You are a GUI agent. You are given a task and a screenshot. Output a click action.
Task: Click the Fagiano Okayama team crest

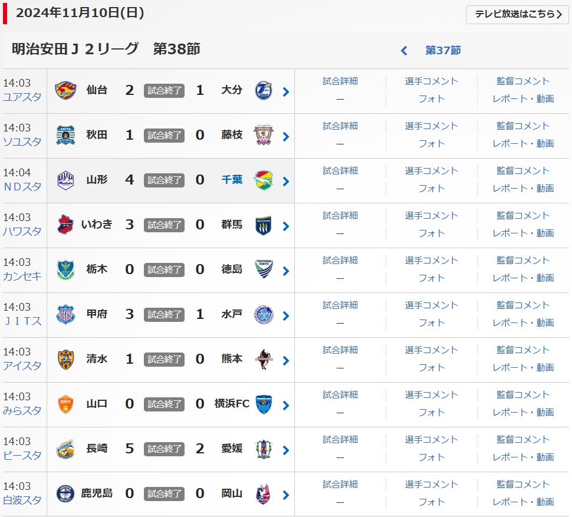(x=263, y=494)
